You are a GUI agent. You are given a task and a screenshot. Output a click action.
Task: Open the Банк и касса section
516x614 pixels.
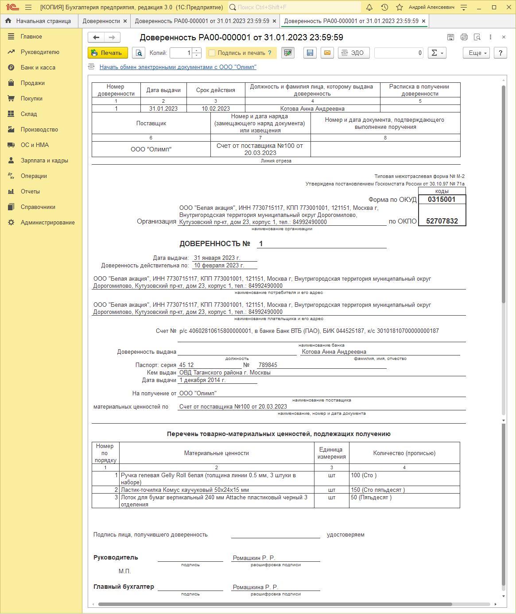(38, 68)
